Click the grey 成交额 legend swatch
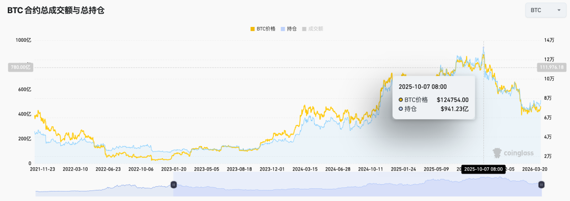 coord(305,28)
